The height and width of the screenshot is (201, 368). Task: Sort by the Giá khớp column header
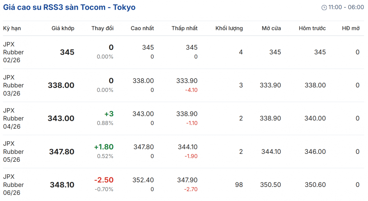pyautogui.click(x=63, y=28)
